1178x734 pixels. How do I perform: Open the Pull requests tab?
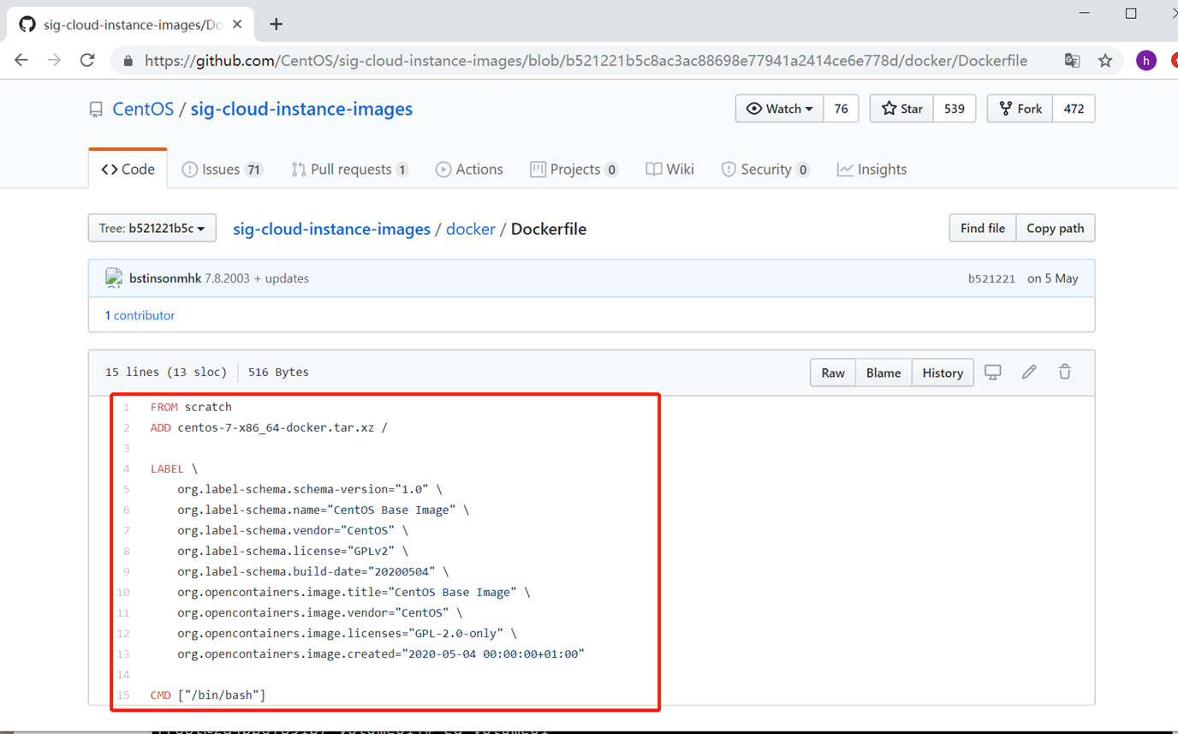pos(349,170)
